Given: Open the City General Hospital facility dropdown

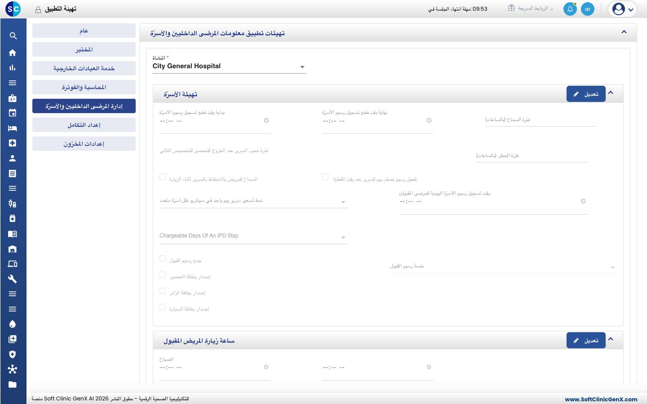Looking at the screenshot, I should point(229,66).
